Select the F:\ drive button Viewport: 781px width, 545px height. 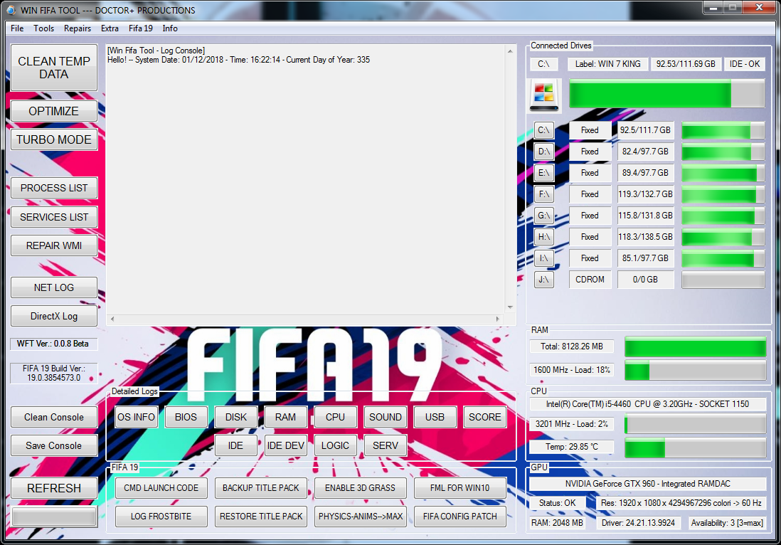(x=543, y=194)
